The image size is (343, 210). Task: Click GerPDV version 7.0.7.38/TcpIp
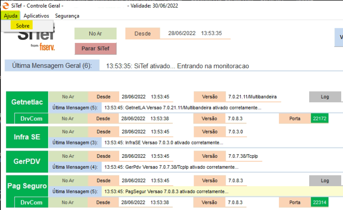[x=243, y=156]
